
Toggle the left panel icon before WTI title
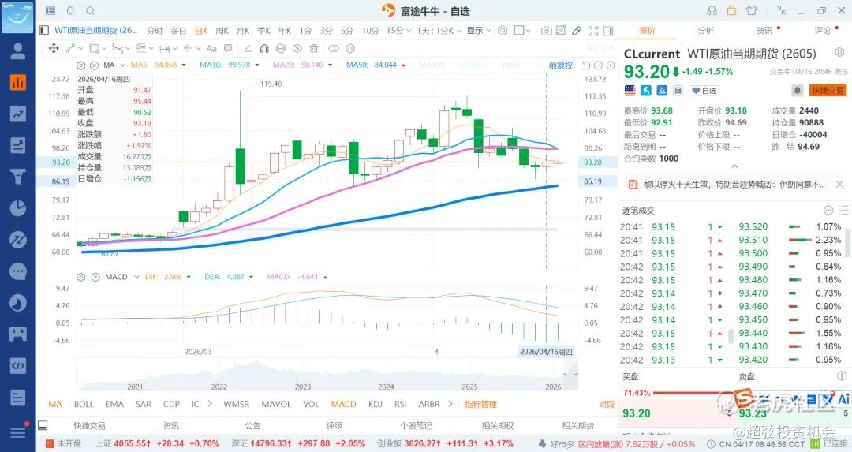coord(44,31)
